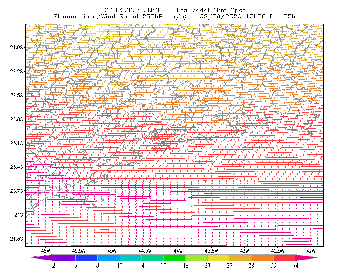The height and width of the screenshot is (270, 349).
Task: Click longitude label 43.5W
Action: [x=212, y=251]
